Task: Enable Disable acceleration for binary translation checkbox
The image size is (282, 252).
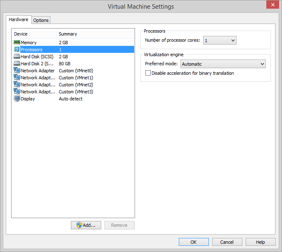Action: tap(148, 73)
